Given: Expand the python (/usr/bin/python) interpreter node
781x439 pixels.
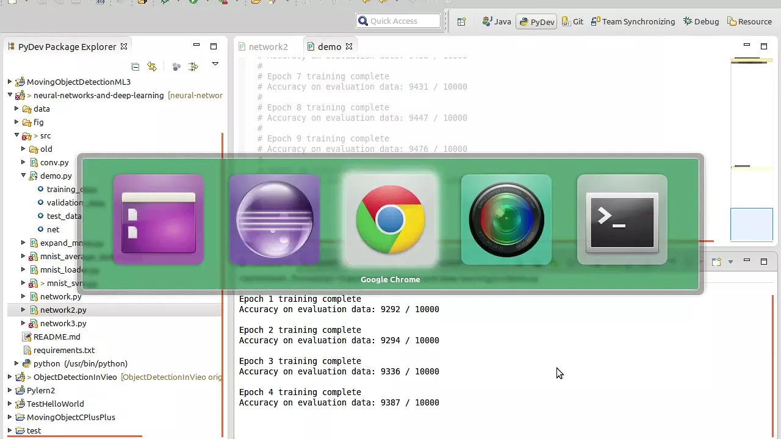Looking at the screenshot, I should click(x=16, y=363).
